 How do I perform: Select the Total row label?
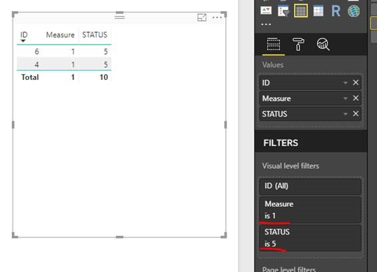pos(30,77)
